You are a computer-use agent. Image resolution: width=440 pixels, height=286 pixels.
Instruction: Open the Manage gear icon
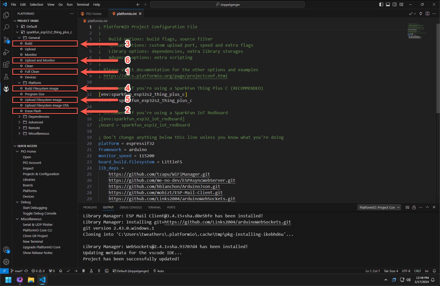pyautogui.click(x=6, y=262)
